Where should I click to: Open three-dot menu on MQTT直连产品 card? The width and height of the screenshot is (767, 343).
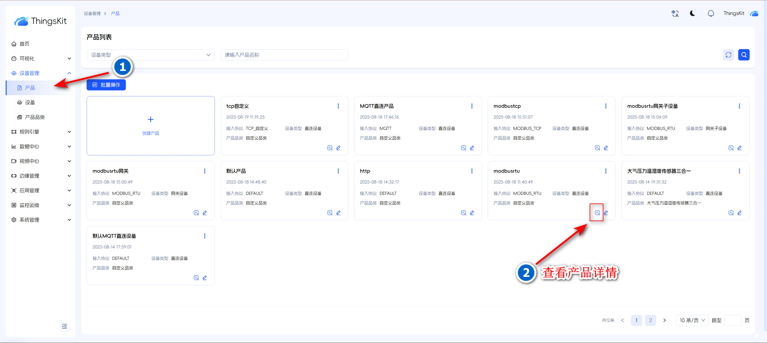point(472,106)
